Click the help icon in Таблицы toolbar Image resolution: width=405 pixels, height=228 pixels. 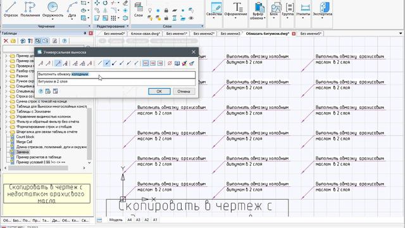coord(65,41)
